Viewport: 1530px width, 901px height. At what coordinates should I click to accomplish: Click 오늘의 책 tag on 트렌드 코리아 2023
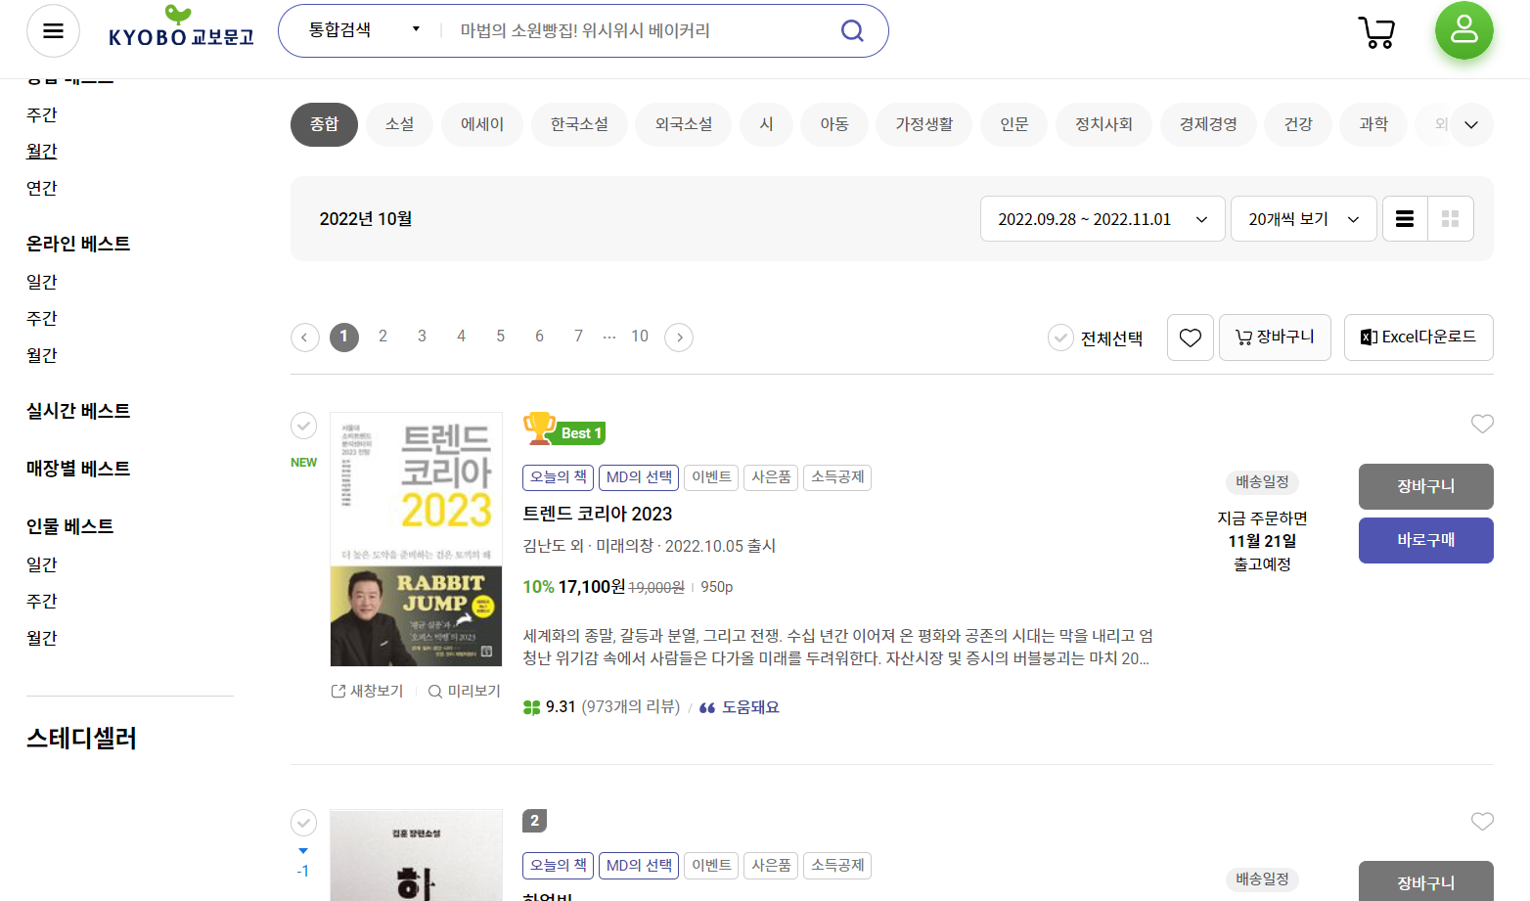559,477
